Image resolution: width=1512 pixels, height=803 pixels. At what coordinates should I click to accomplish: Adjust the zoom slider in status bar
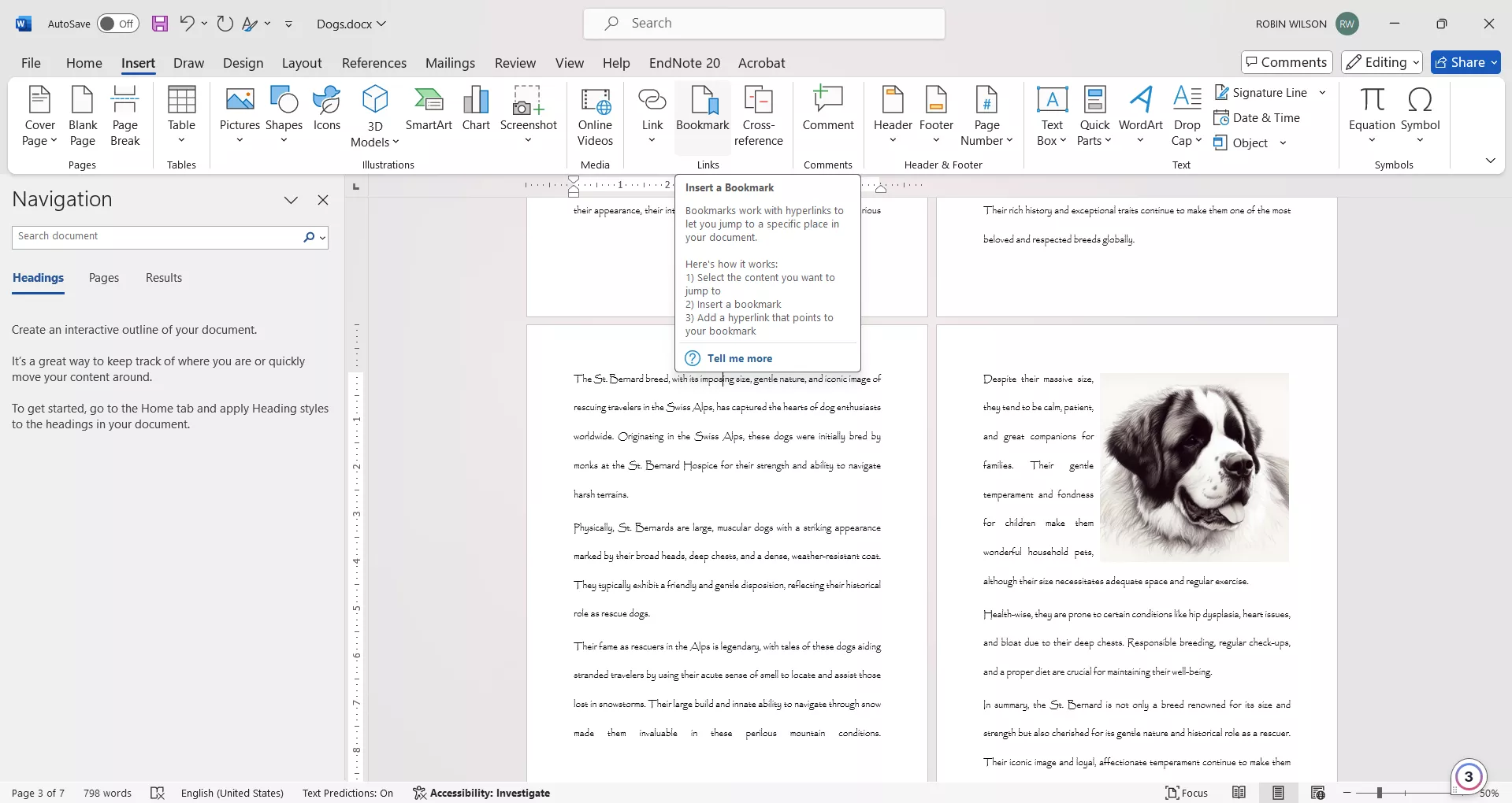(x=1380, y=793)
